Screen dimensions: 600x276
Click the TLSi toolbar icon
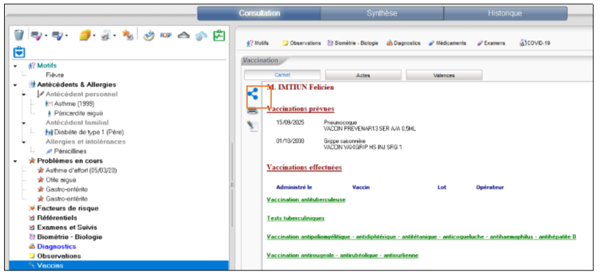click(149, 34)
